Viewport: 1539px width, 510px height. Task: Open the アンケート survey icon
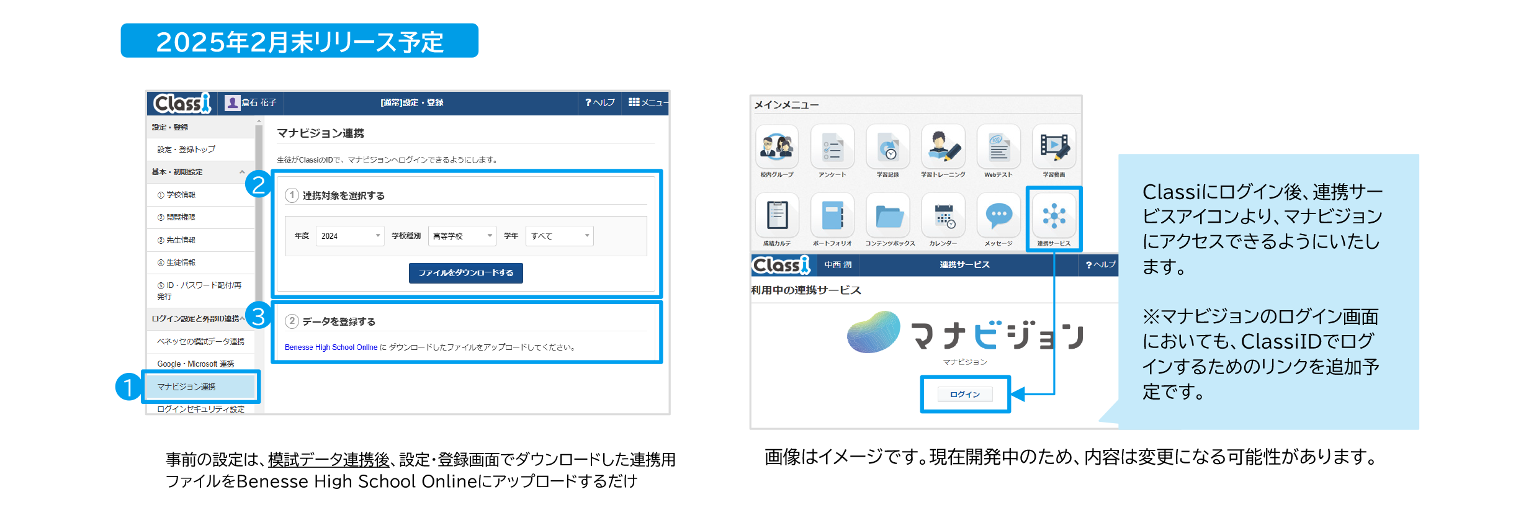click(x=832, y=147)
